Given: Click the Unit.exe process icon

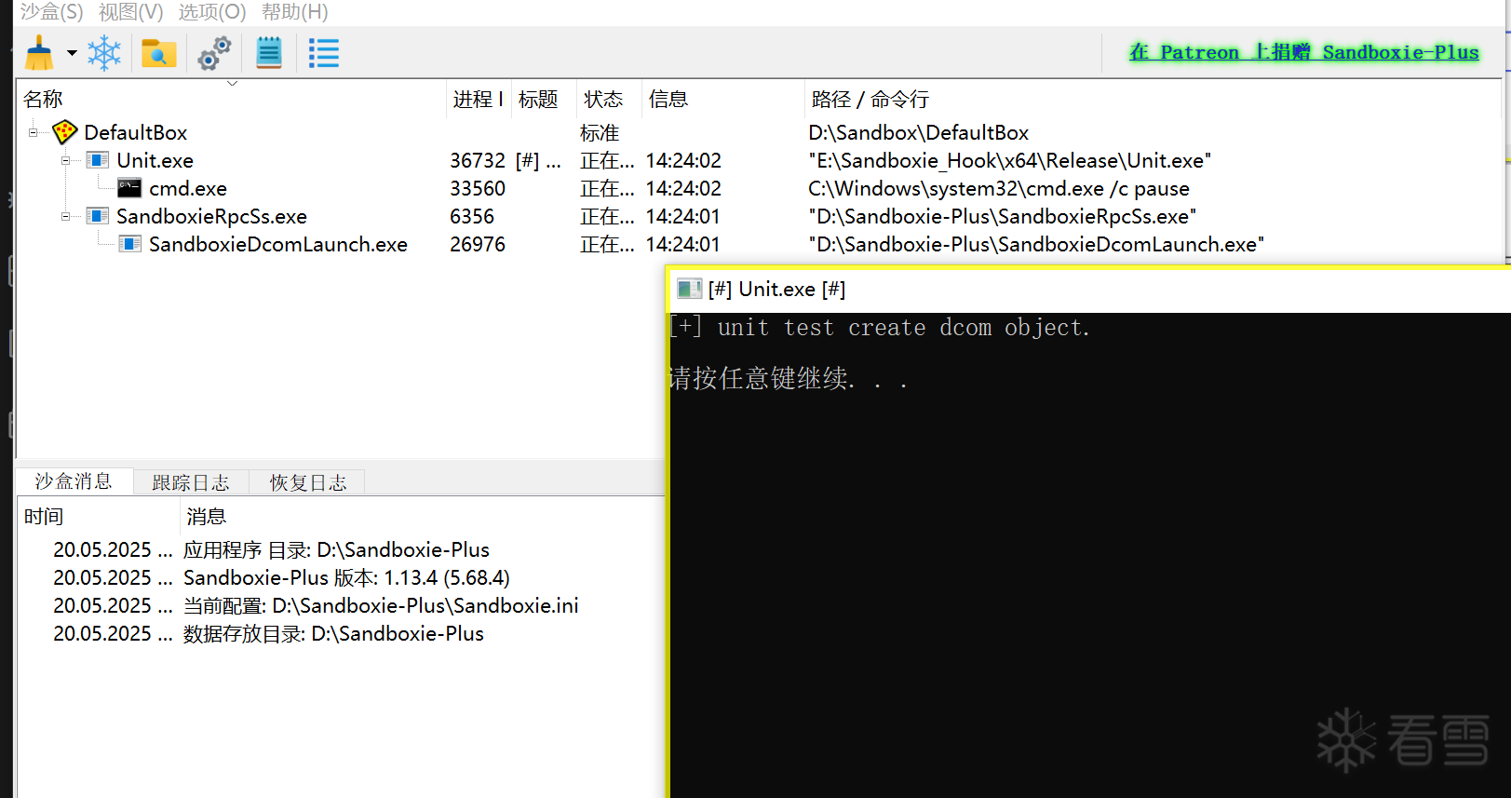Looking at the screenshot, I should [98, 160].
